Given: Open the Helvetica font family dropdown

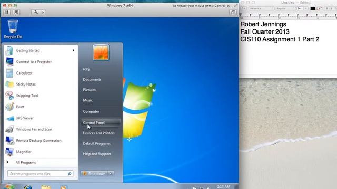Looking at the screenshot, I should (x=262, y=8).
